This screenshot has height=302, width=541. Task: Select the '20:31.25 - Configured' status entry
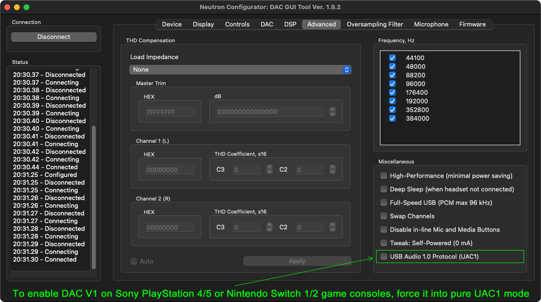pyautogui.click(x=45, y=175)
